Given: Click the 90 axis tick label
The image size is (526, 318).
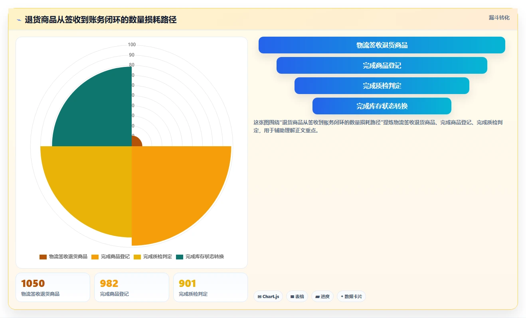Looking at the screenshot, I should coord(132,55).
